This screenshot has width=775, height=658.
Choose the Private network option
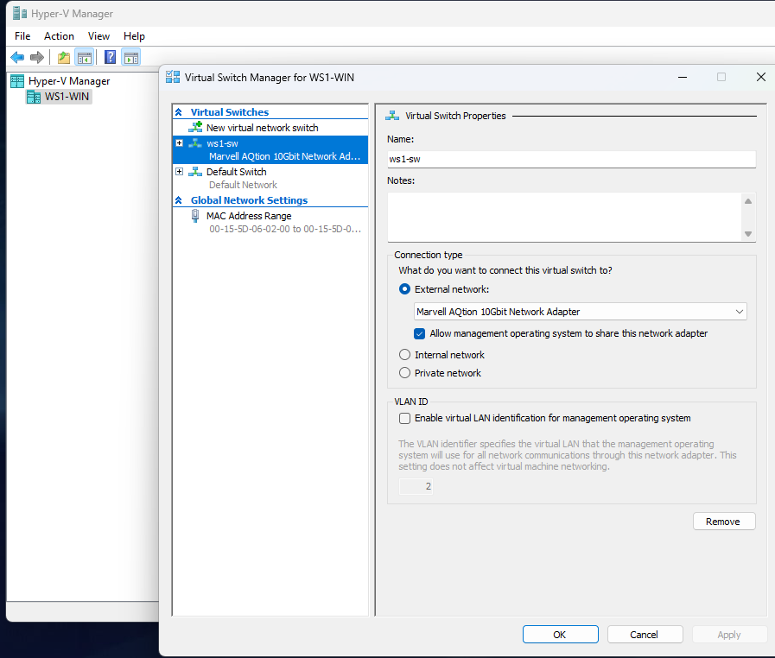coord(404,373)
